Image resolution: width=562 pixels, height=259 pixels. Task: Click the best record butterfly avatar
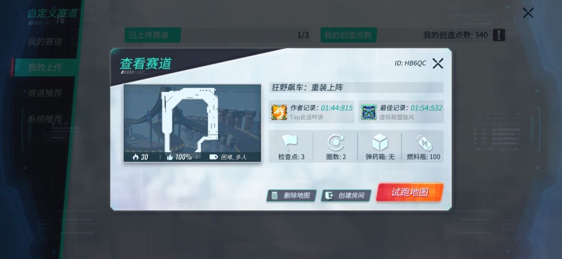368,112
